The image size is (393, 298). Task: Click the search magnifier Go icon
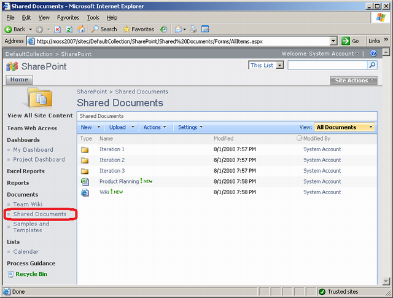372,65
